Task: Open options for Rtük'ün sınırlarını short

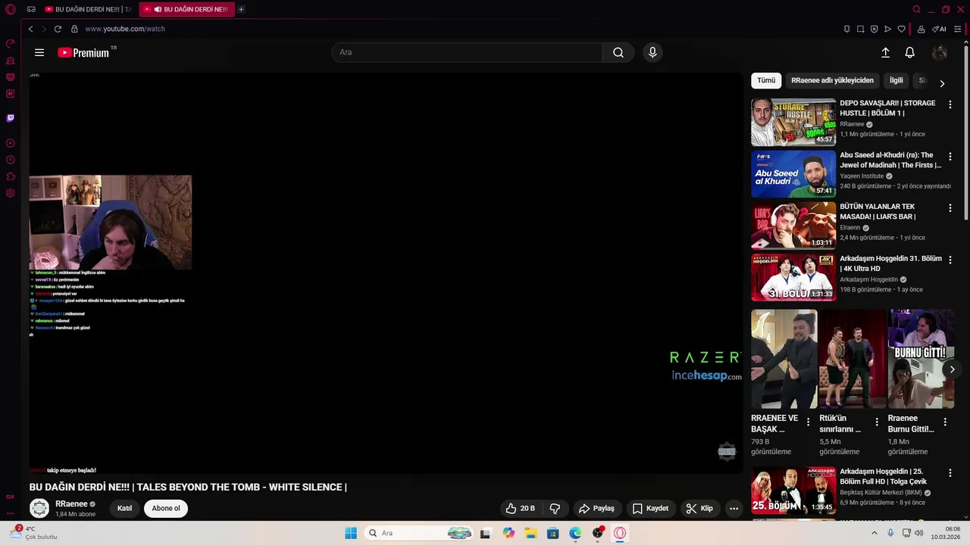Action: (877, 422)
